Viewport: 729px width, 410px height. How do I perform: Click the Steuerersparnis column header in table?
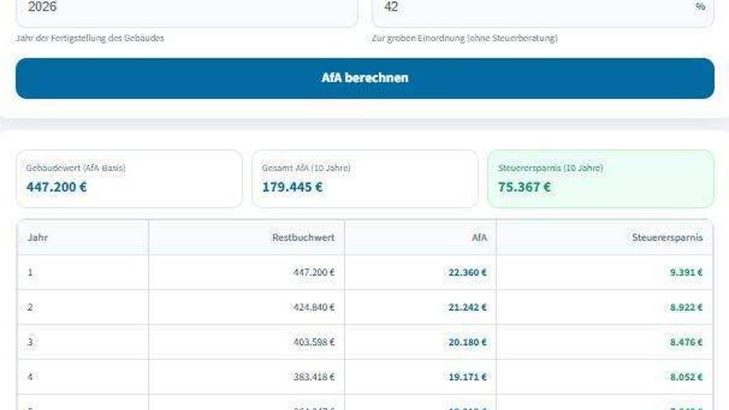[667, 238]
